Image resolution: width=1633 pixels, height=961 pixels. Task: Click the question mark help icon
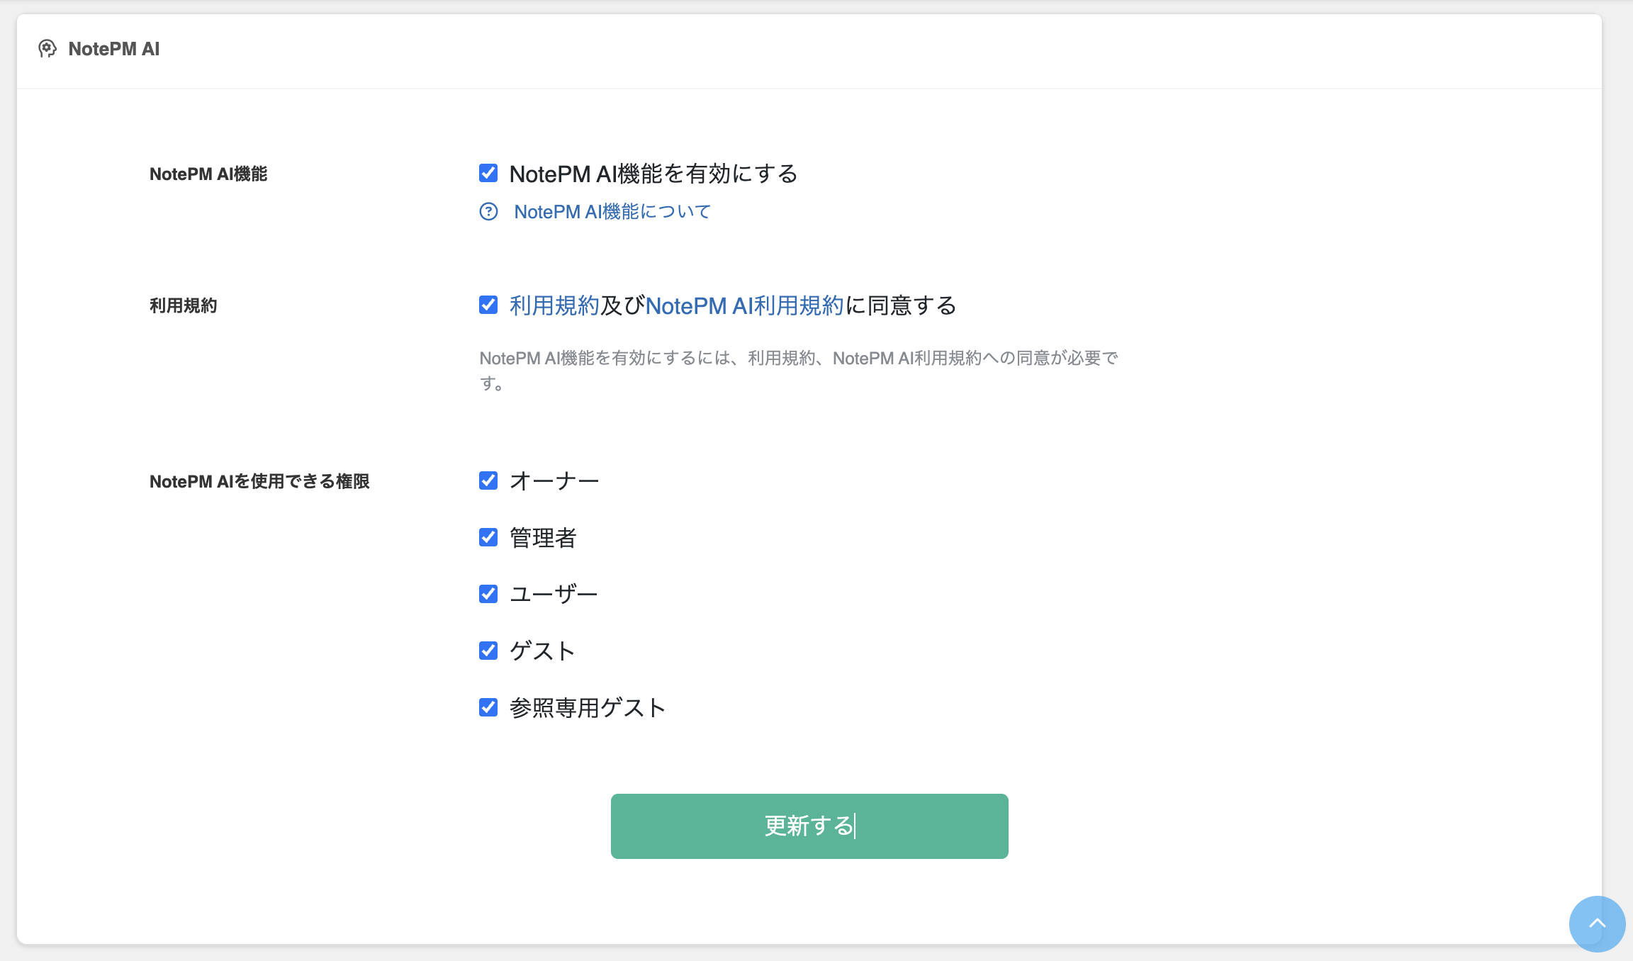488,212
